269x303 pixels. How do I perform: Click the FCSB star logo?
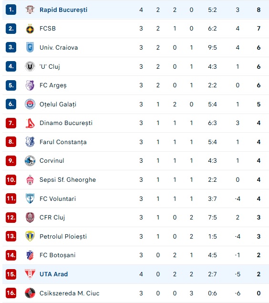tap(30, 29)
